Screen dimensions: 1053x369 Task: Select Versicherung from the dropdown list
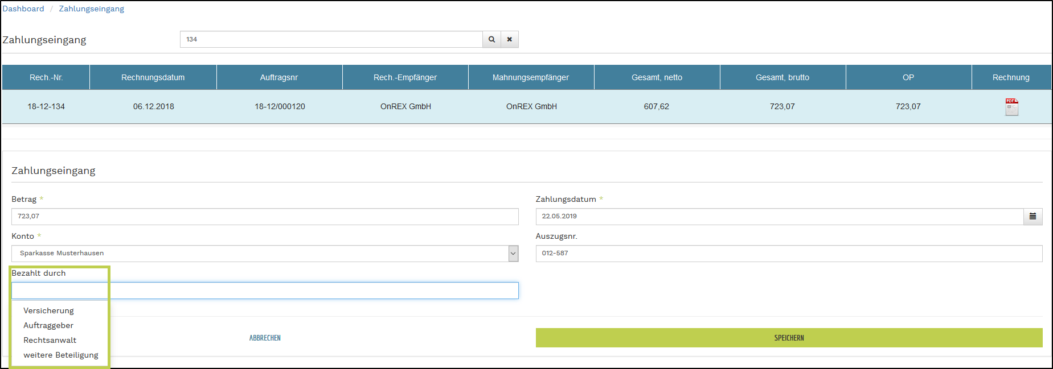(x=48, y=310)
